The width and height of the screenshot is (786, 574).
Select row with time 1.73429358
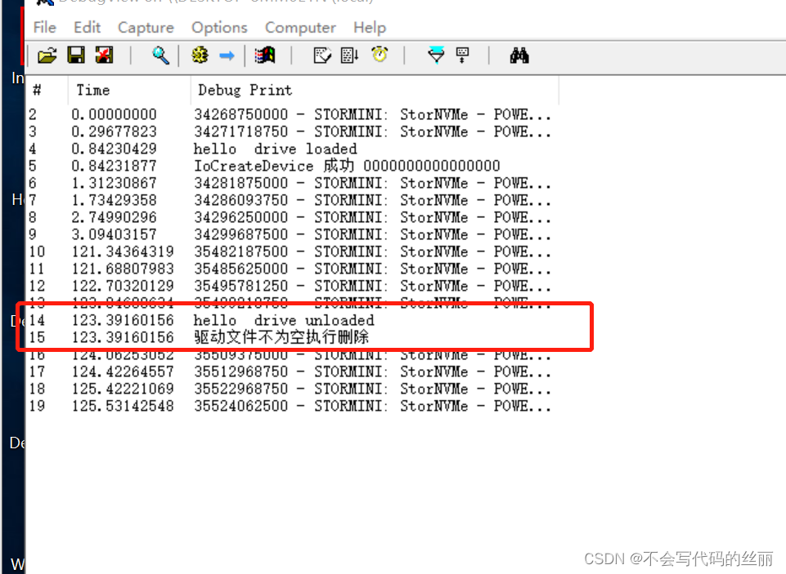292,200
